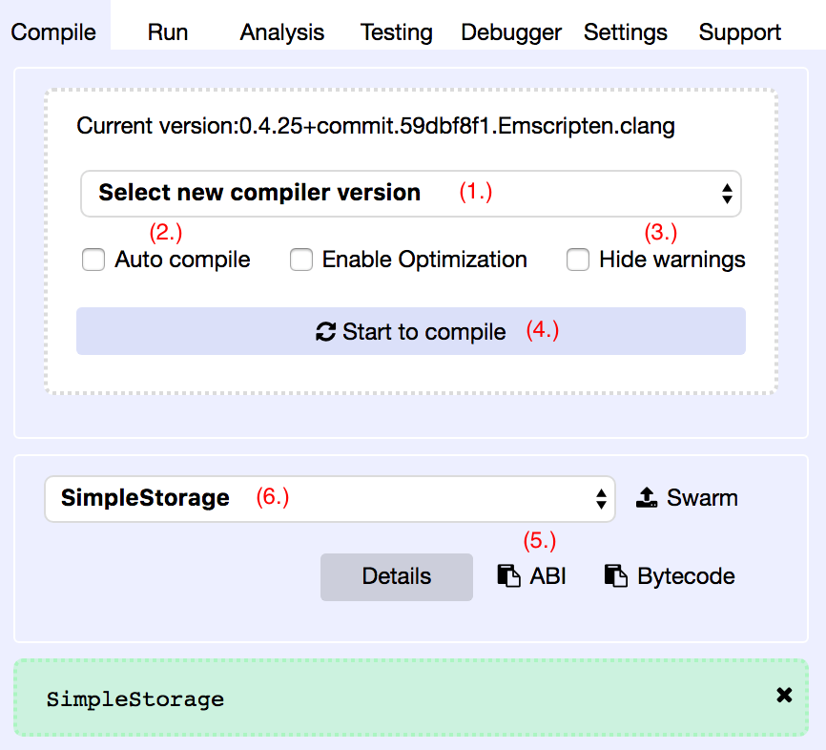
Task: Open the Debugger tab
Action: (x=511, y=32)
